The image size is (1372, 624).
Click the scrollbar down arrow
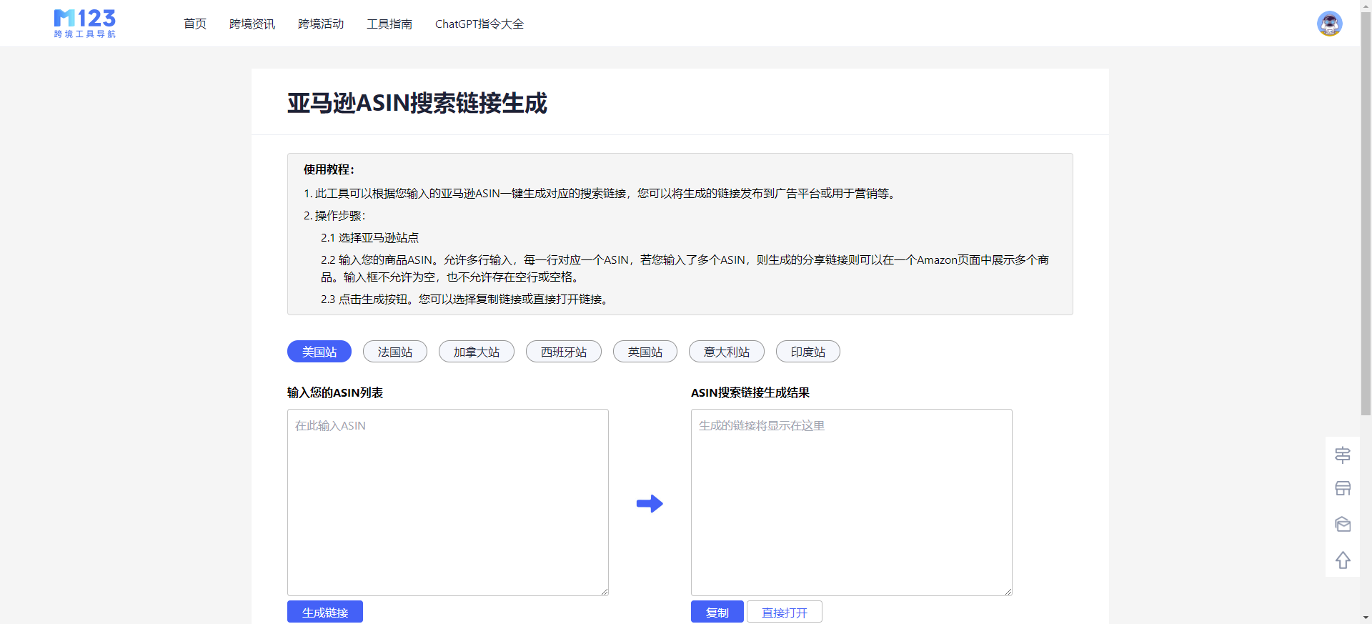point(1366,618)
